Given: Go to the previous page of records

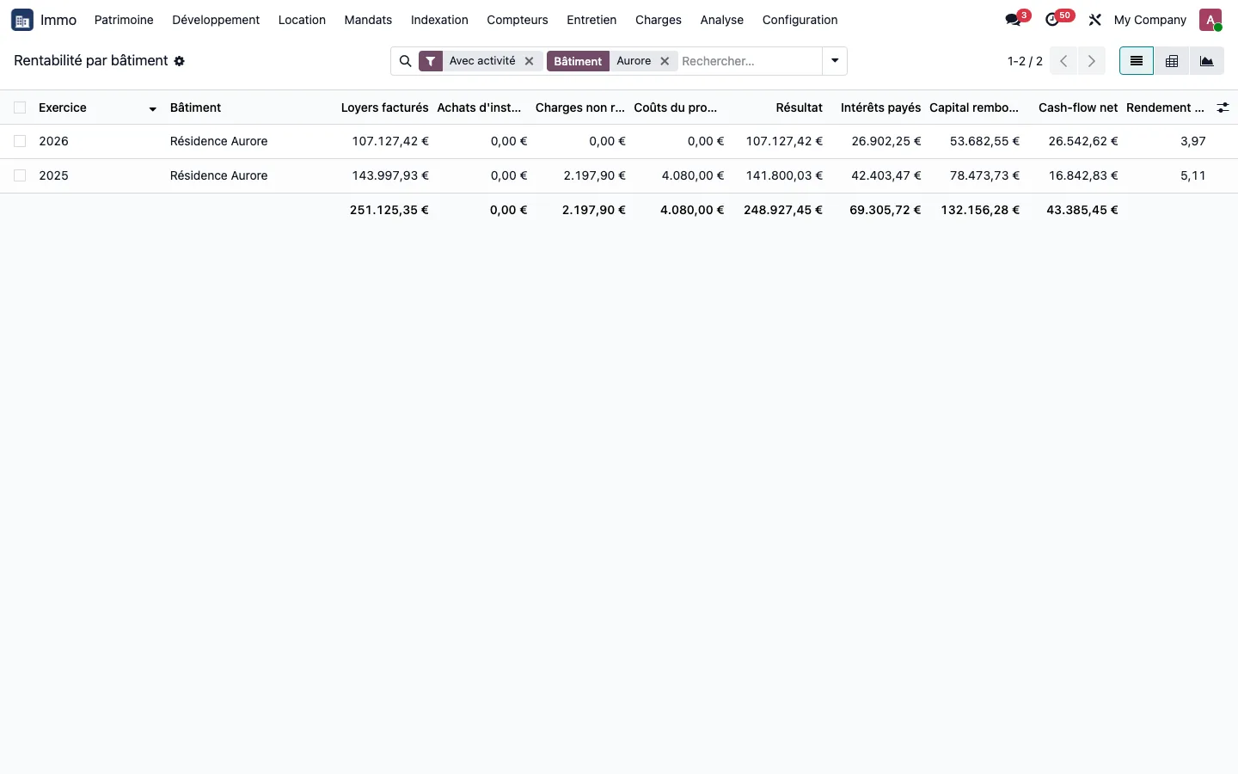Looking at the screenshot, I should click(1063, 61).
